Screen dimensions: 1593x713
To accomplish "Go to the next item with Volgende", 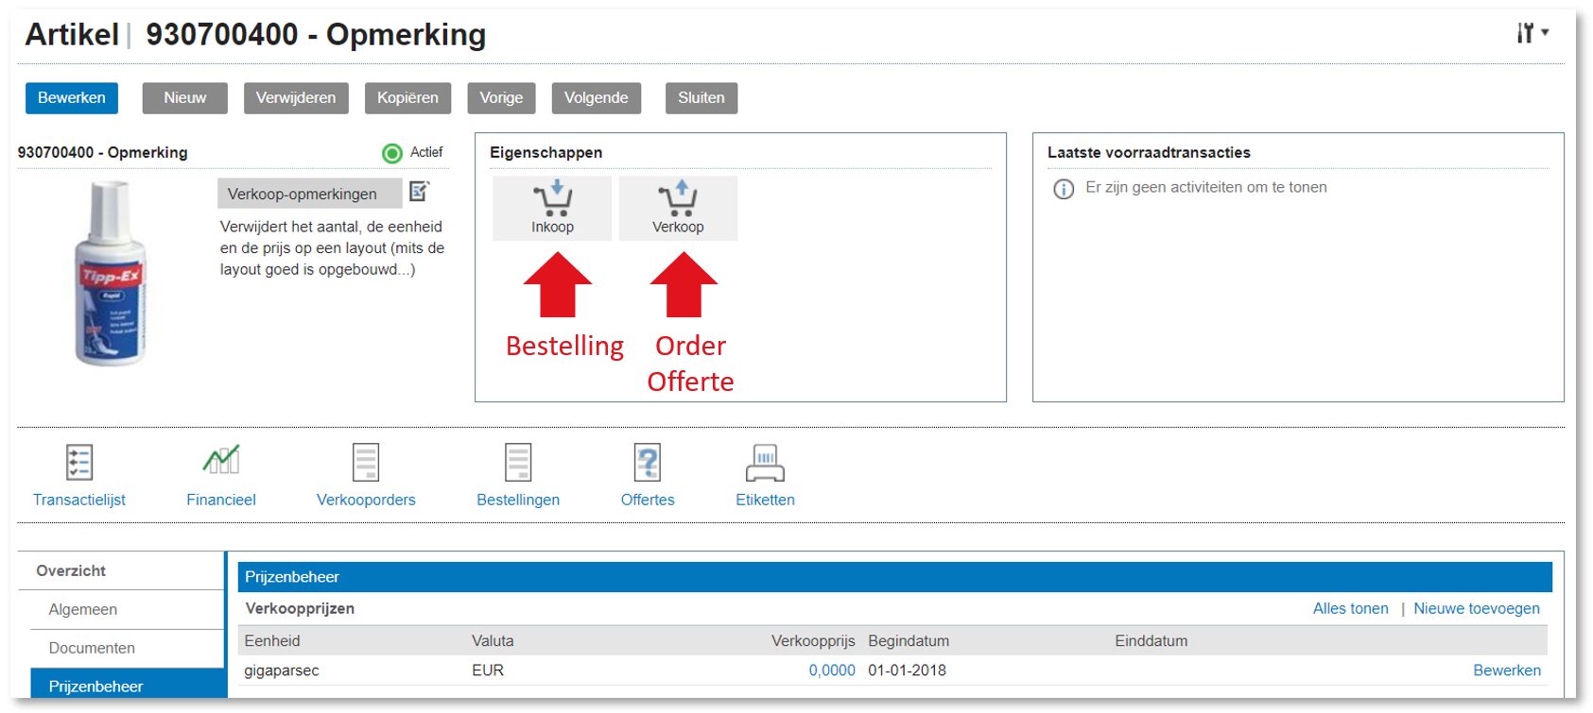I will click(x=596, y=98).
